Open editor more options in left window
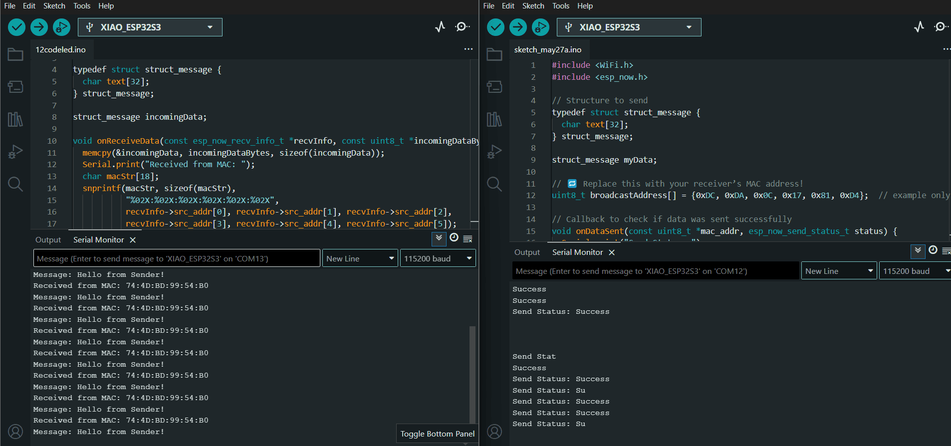This screenshot has height=446, width=951. pos(469,49)
